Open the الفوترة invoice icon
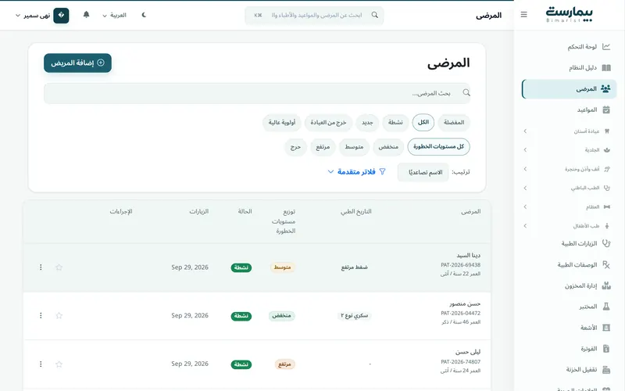 (x=606, y=349)
